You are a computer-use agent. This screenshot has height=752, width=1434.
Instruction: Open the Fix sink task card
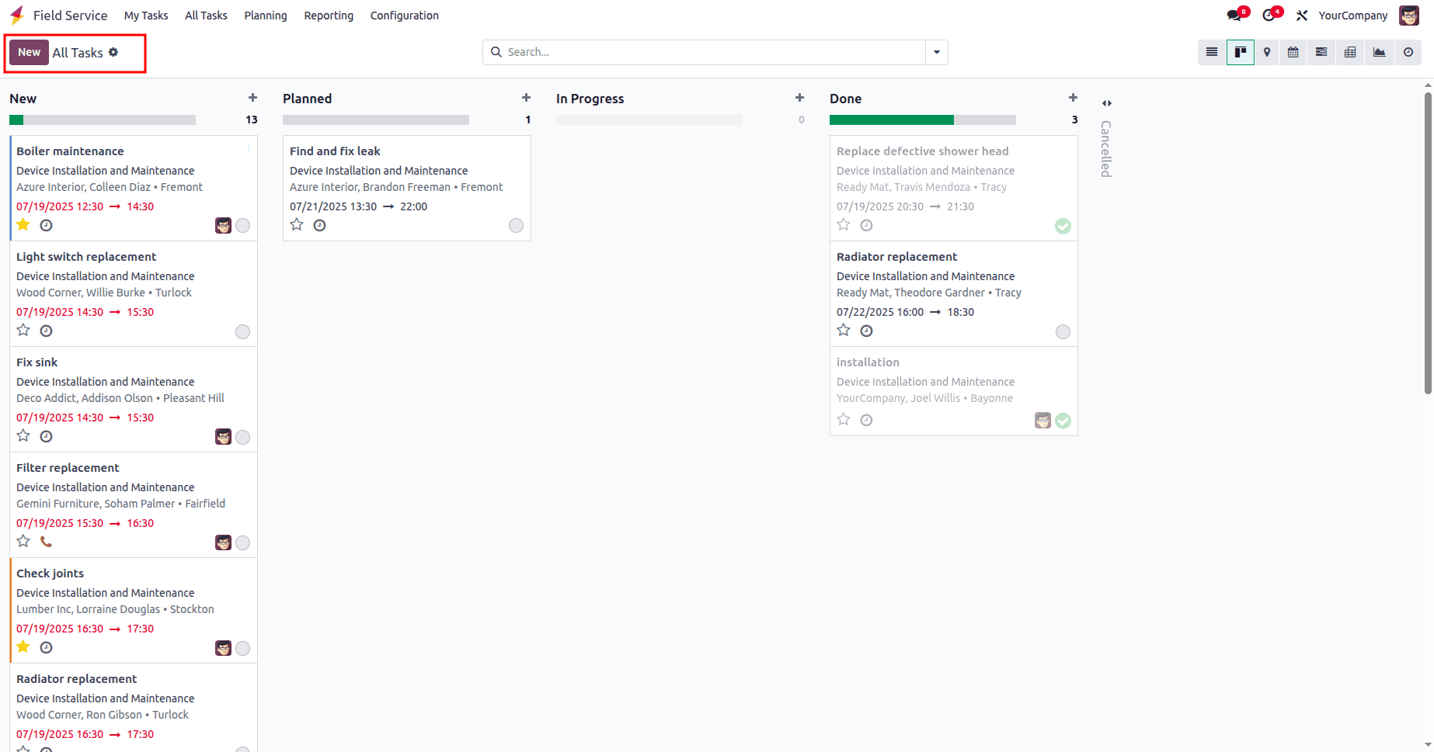(x=134, y=399)
